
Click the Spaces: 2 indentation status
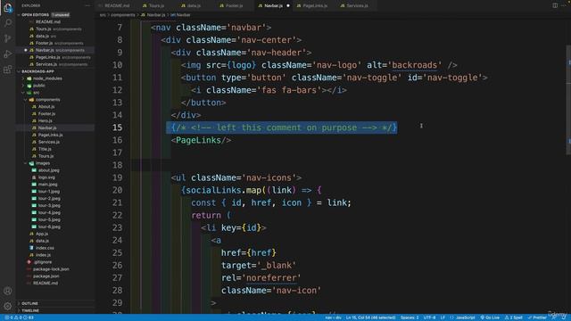coord(410,317)
